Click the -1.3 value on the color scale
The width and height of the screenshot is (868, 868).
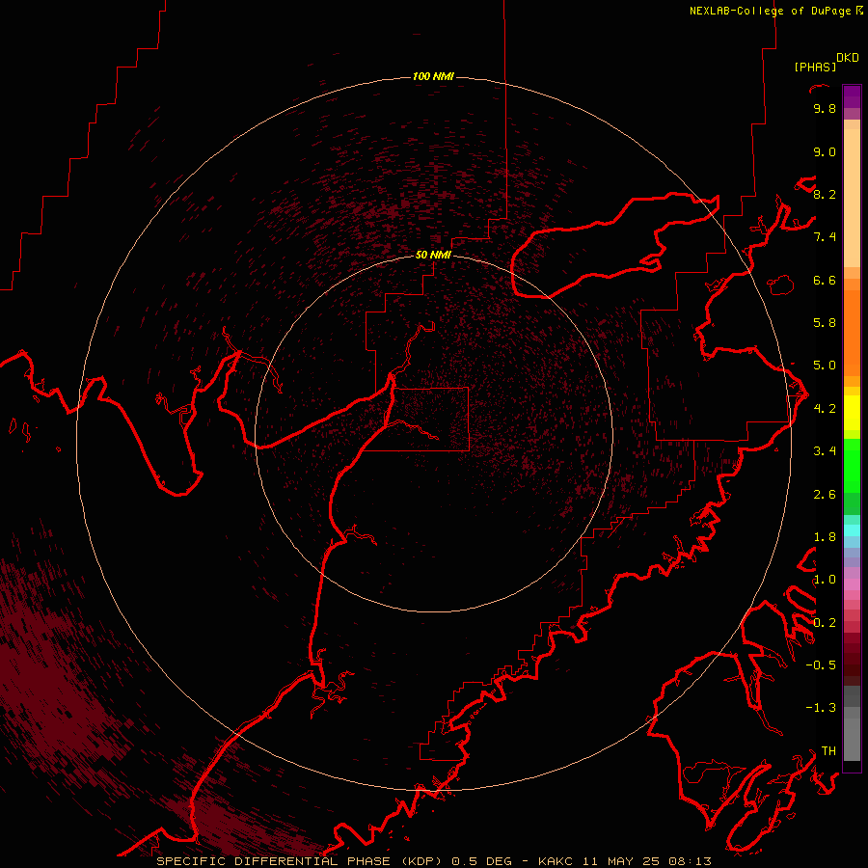(x=821, y=708)
